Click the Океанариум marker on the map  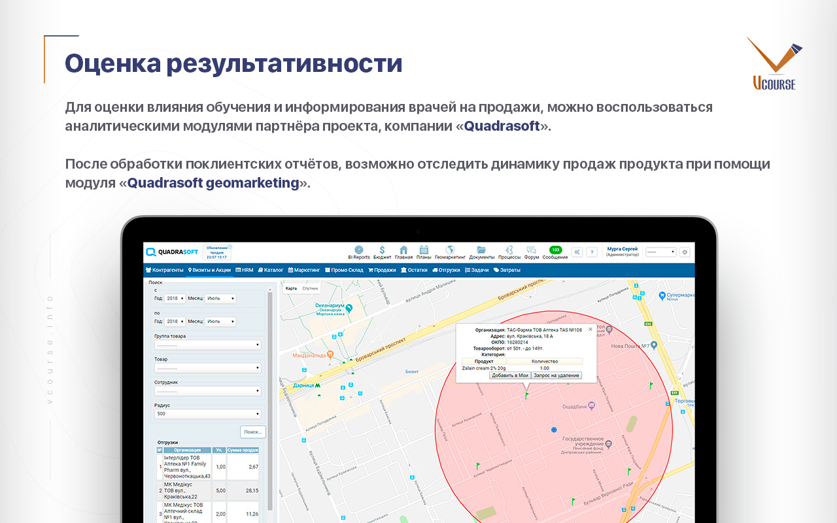(349, 307)
